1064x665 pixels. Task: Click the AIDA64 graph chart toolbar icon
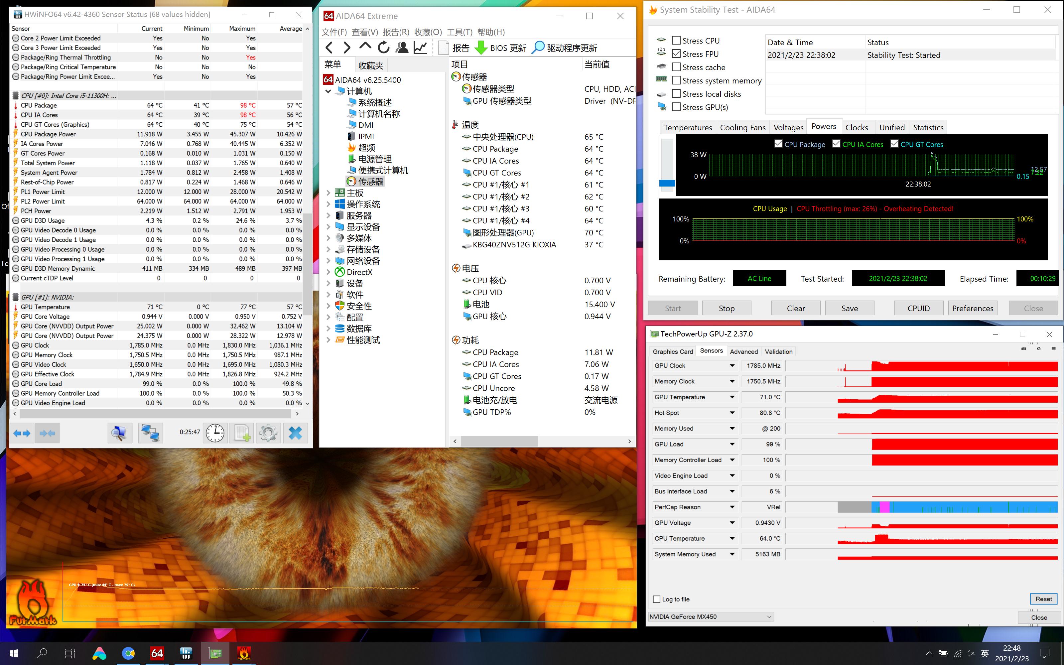click(x=420, y=48)
